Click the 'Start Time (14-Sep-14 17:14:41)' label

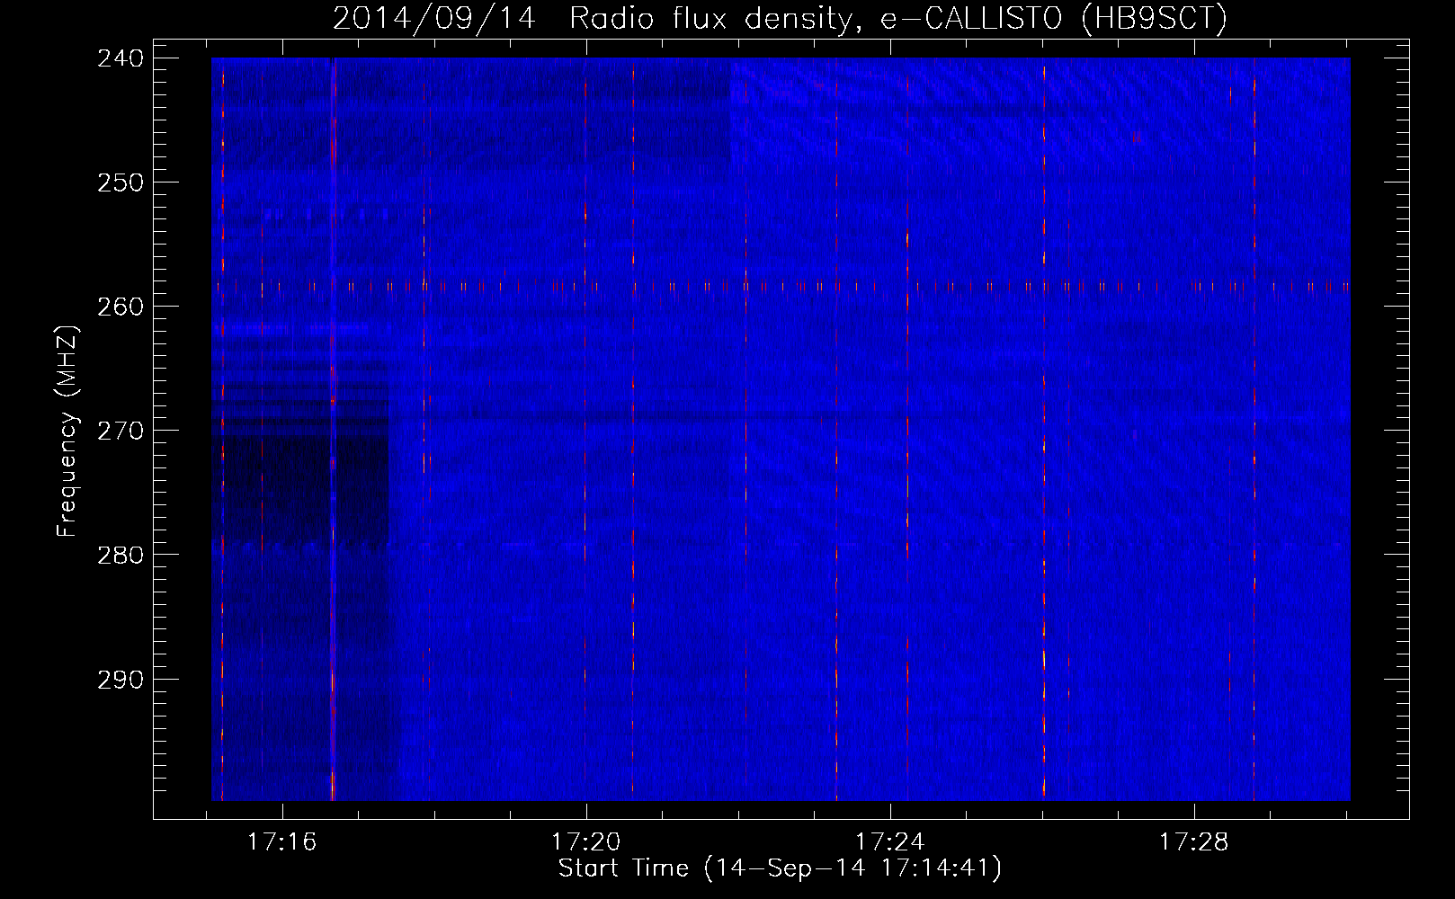pos(780,868)
